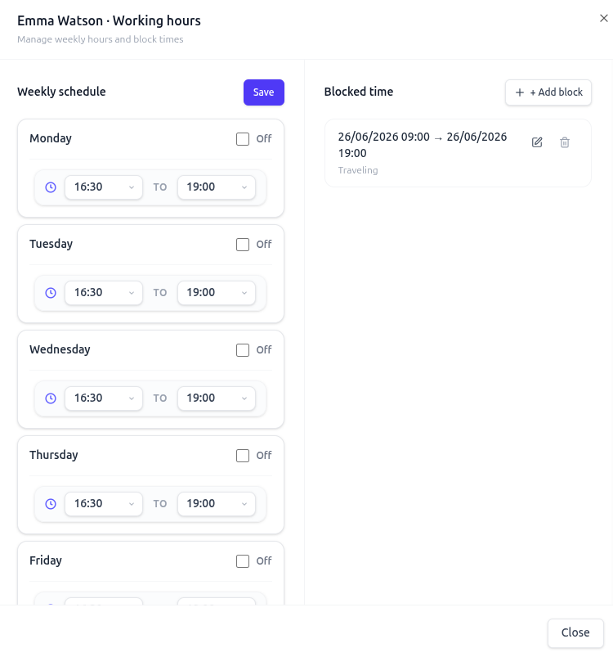Screen dimensions: 613x657
Task: Enable the Wednesday Off checkbox
Action: (243, 350)
